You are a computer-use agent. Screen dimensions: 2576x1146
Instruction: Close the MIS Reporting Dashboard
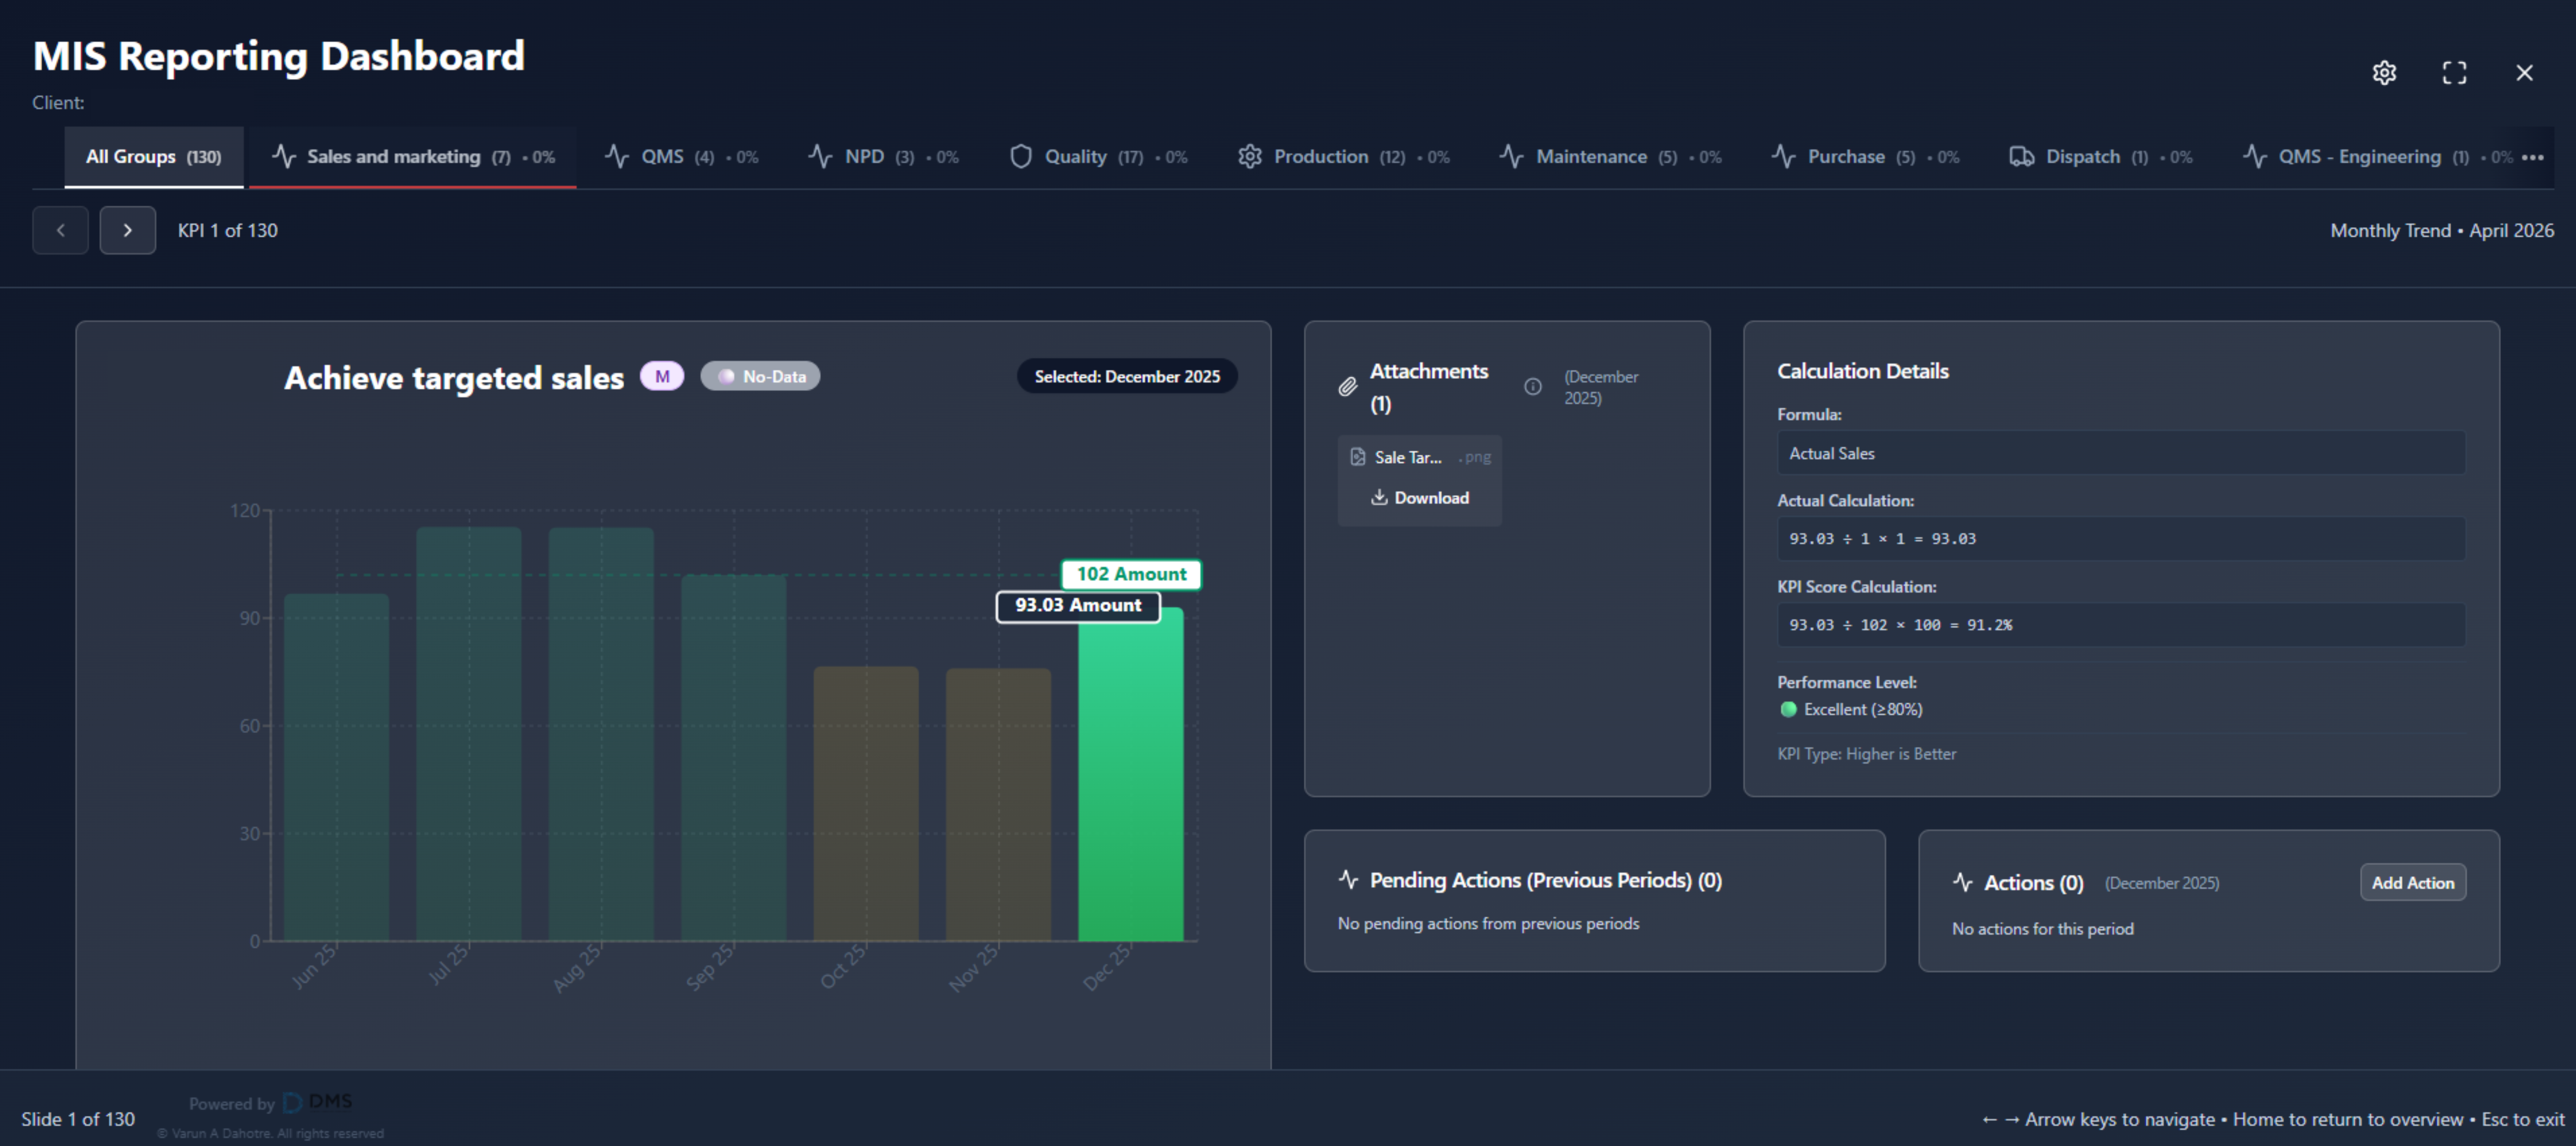click(x=2524, y=73)
